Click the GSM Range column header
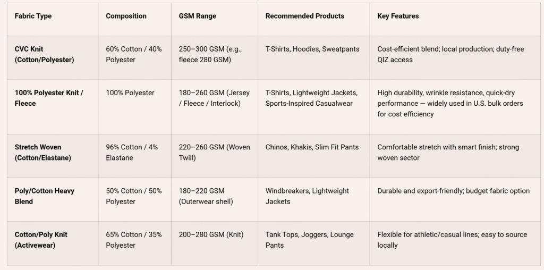 pos(197,16)
